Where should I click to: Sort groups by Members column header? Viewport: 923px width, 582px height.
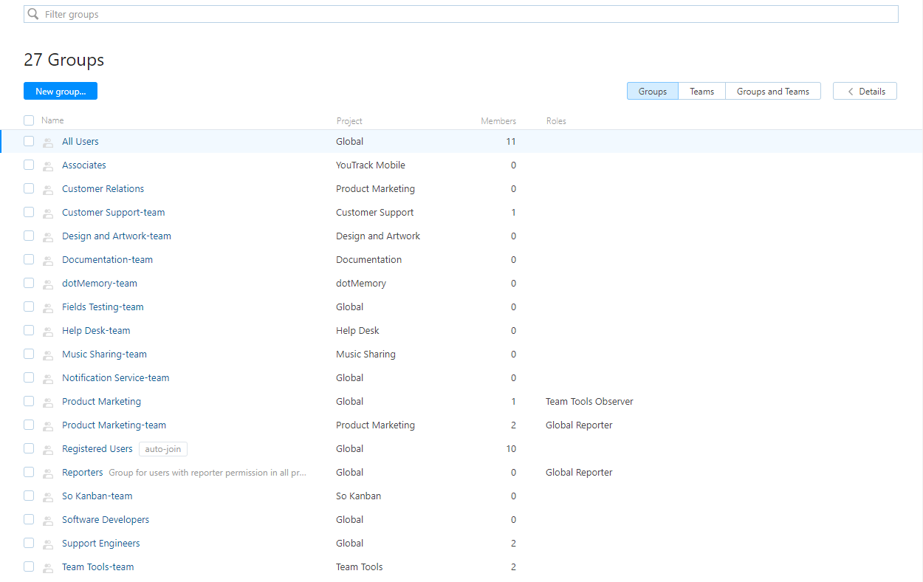(x=498, y=121)
